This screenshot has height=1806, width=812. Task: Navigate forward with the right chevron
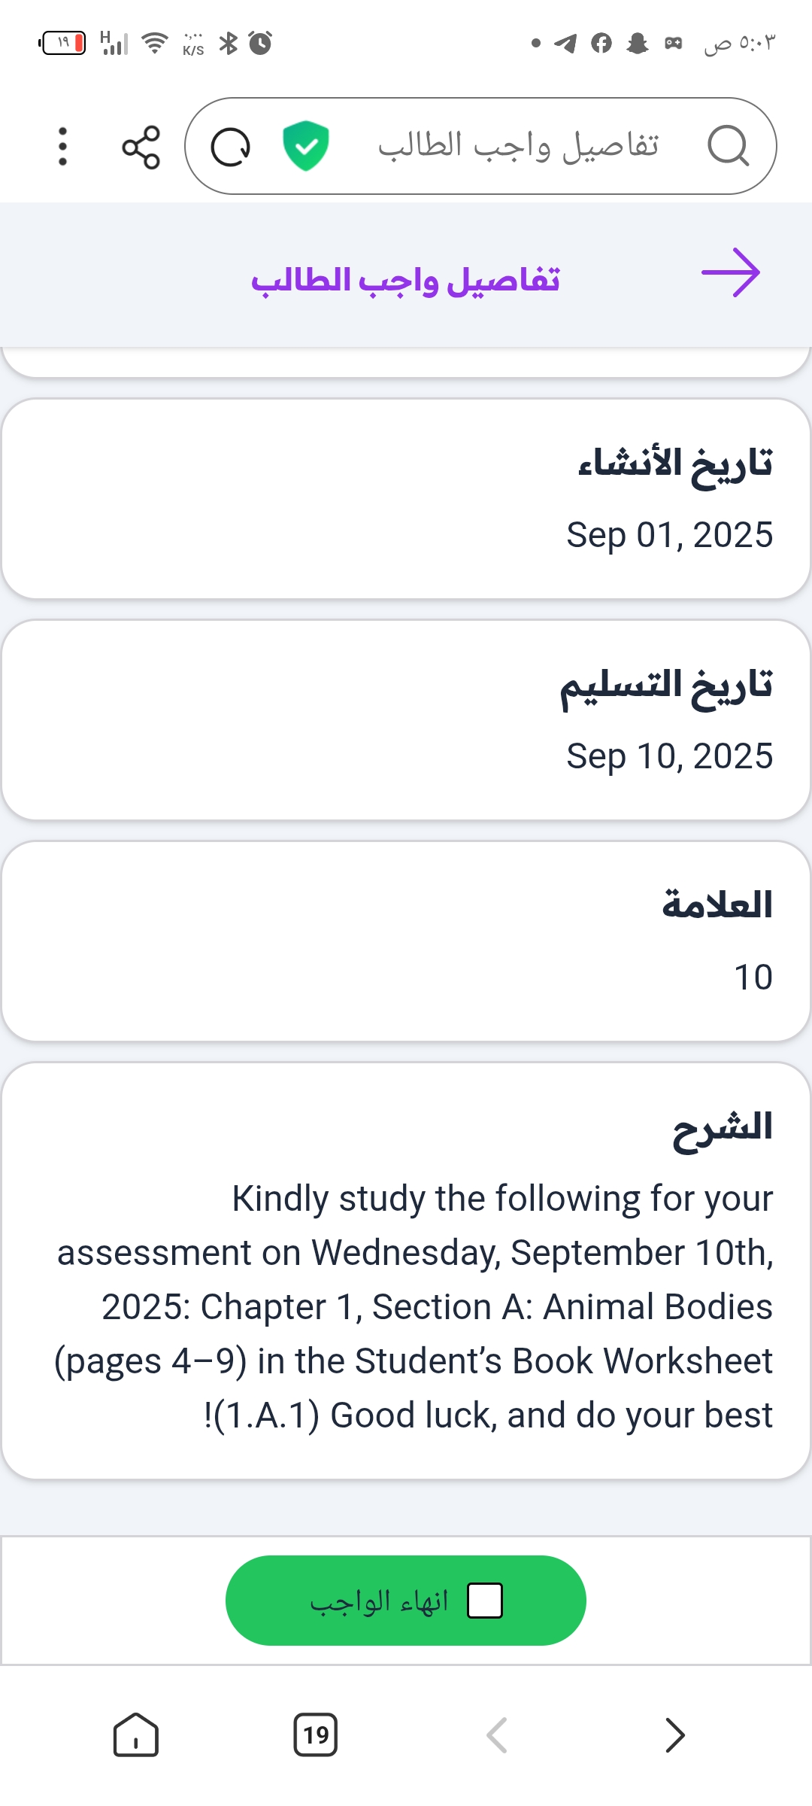tap(675, 1735)
